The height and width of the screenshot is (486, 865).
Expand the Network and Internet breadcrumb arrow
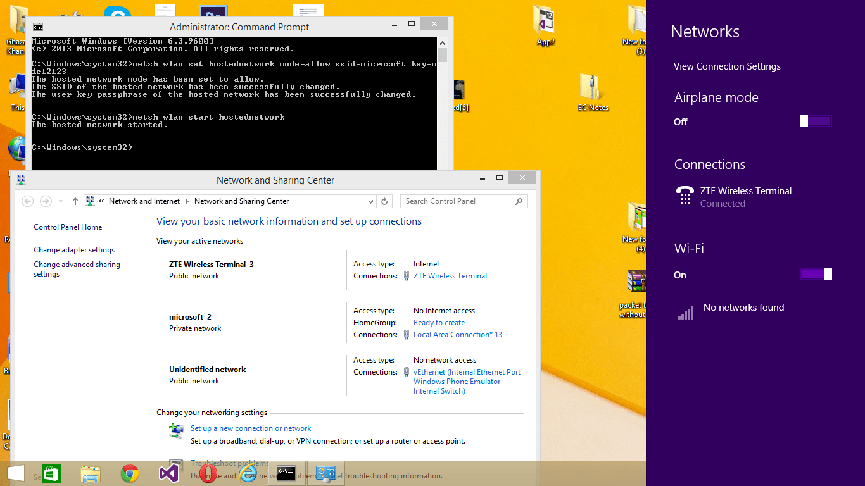pos(187,201)
